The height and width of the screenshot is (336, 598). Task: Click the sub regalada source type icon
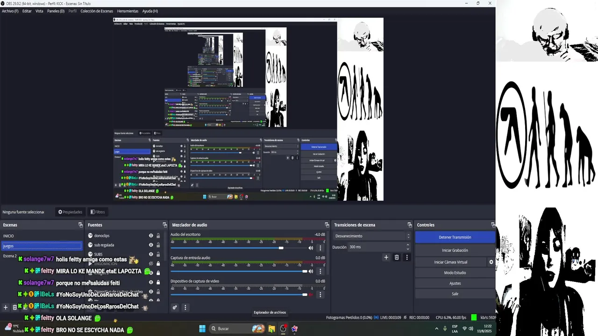(x=90, y=245)
